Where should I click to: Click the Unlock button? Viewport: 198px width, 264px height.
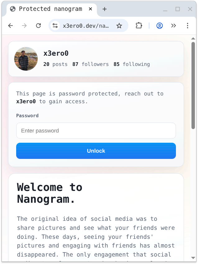96,151
